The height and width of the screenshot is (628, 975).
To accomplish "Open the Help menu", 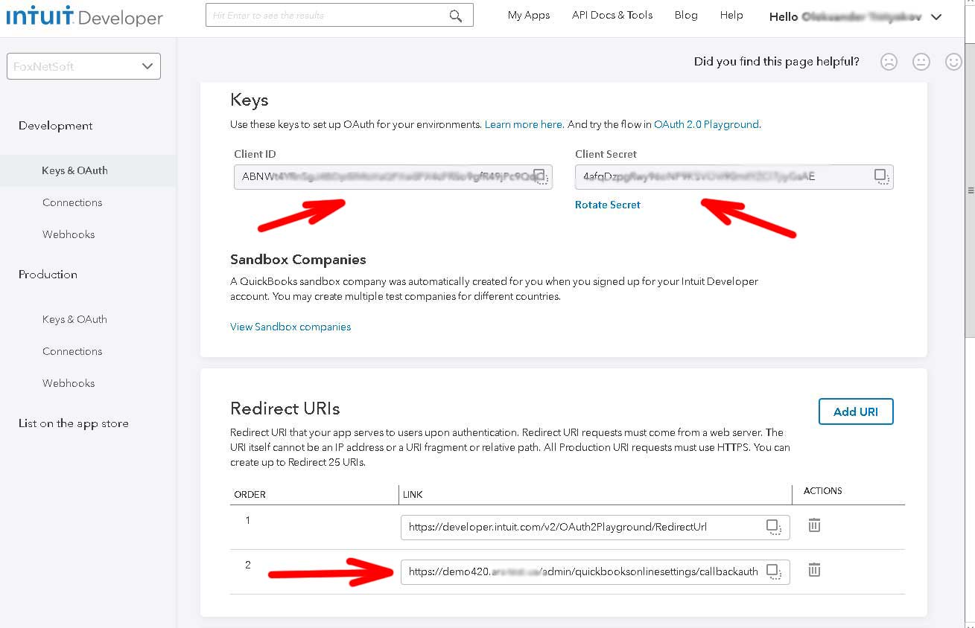I will pos(731,15).
